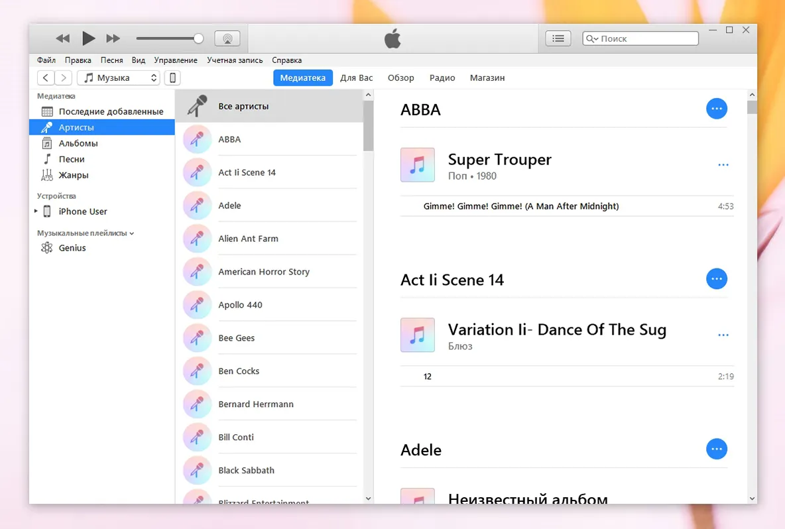Click the Поиск search field
This screenshot has width=785, height=529.
pos(640,38)
